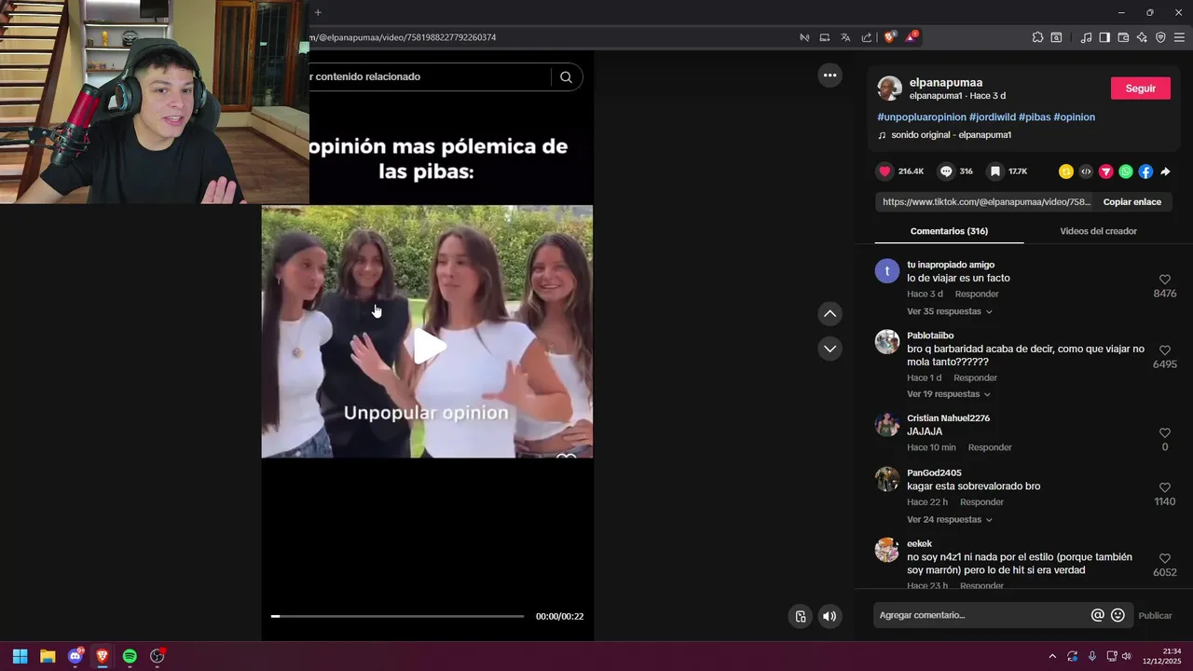Toggle the browser sidebar panel icon
1193x671 pixels.
[x=1104, y=37]
